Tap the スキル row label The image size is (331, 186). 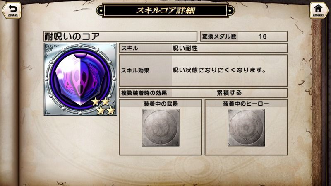click(130, 48)
